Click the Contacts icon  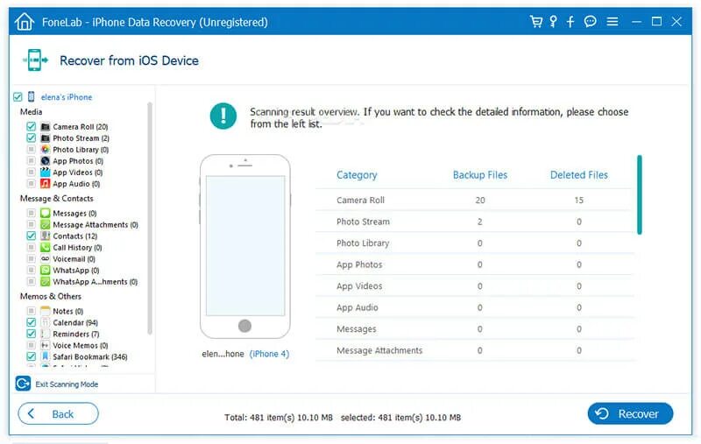click(x=46, y=236)
